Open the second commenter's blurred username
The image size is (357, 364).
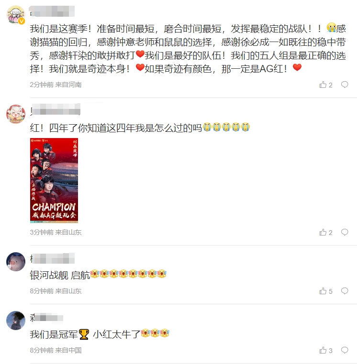(55, 109)
